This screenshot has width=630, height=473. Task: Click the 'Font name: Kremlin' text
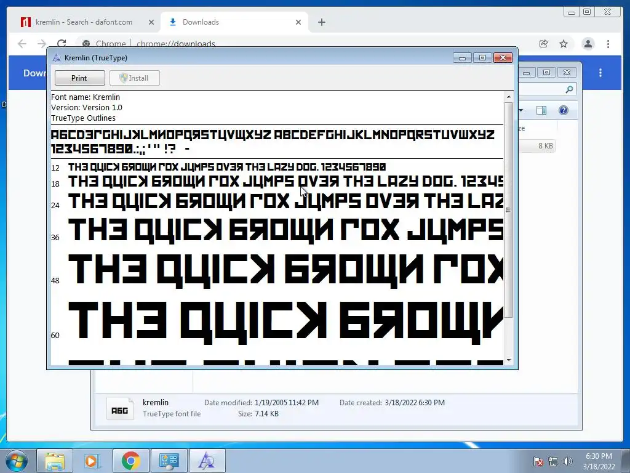[85, 97]
